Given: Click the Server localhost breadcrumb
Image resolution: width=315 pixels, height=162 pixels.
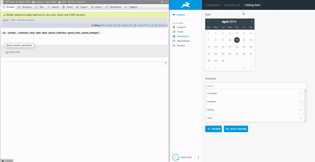Looking at the screenshot, I should tap(18, 2).
